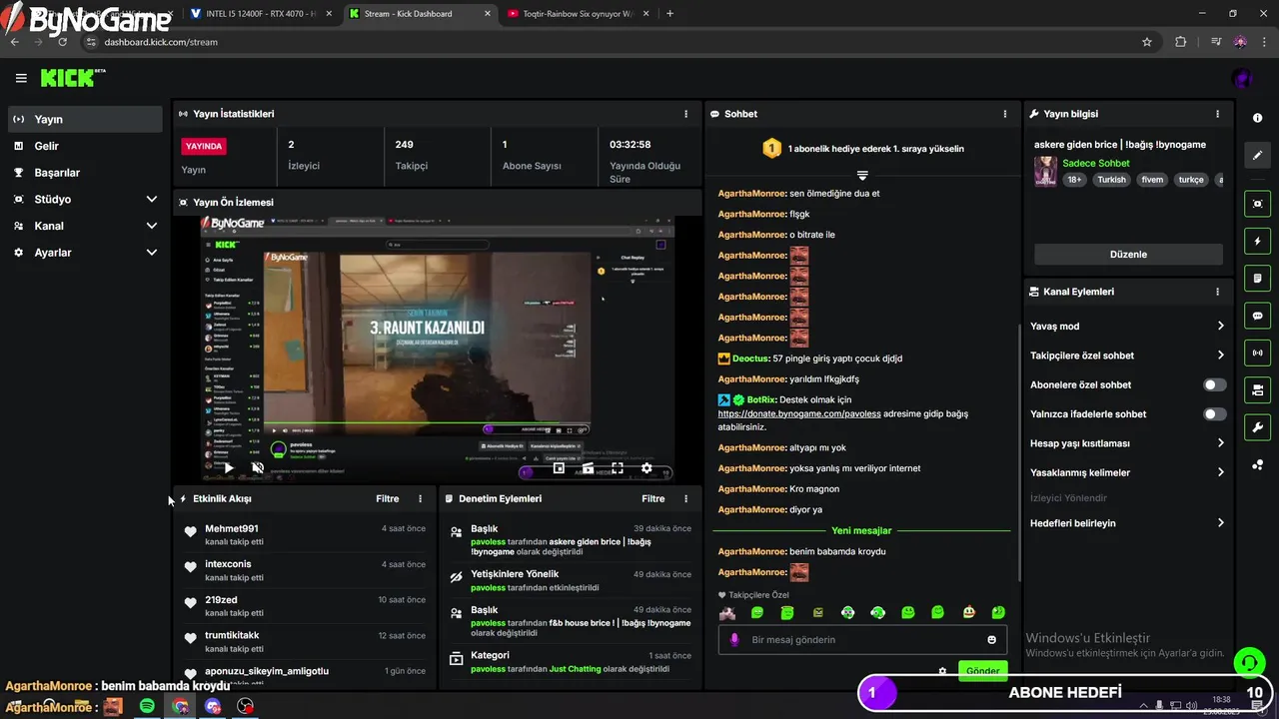Toggle Abonelere özel sohbet switch

click(1214, 384)
